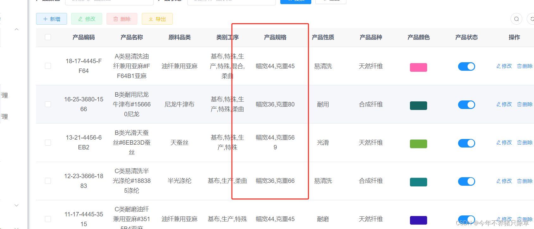Click cell 幅宽44,克重45 in first row
534x229 pixels.
pyautogui.click(x=275, y=66)
